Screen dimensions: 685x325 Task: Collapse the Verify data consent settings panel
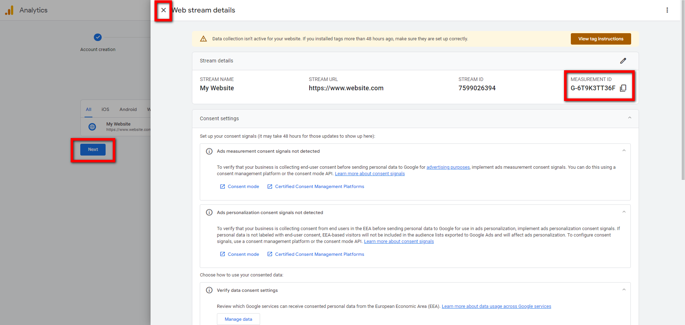coord(624,289)
